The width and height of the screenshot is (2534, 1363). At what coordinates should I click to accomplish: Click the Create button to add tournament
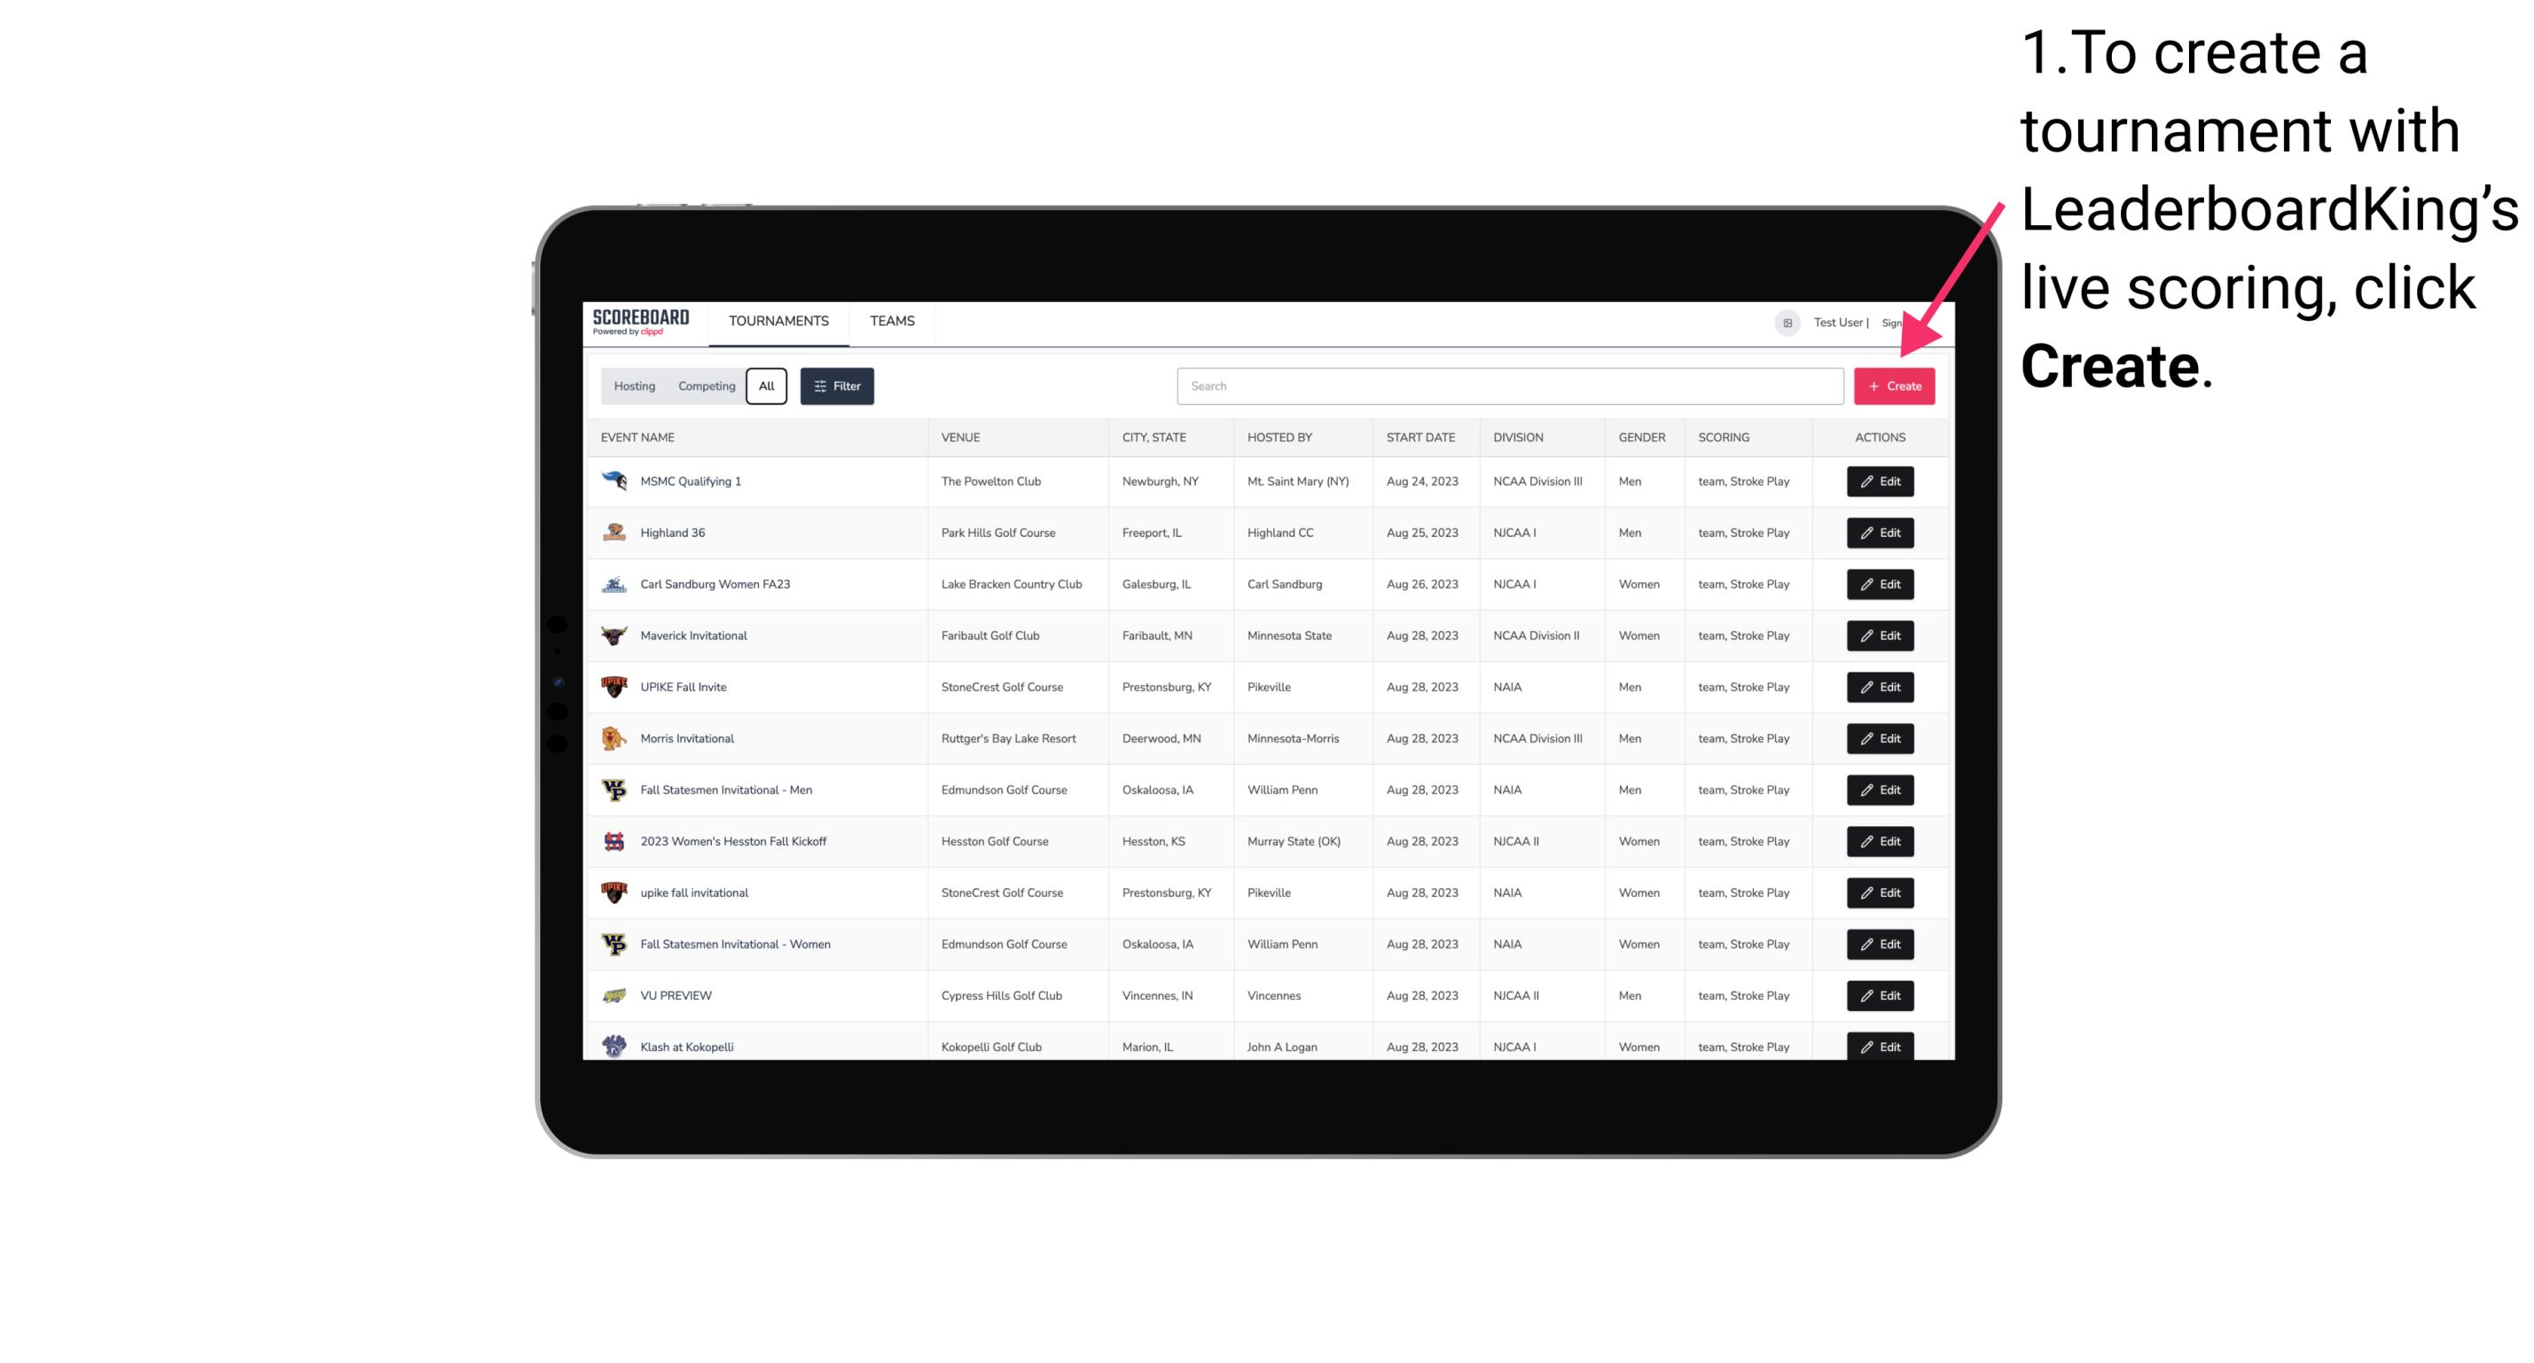[1894, 385]
